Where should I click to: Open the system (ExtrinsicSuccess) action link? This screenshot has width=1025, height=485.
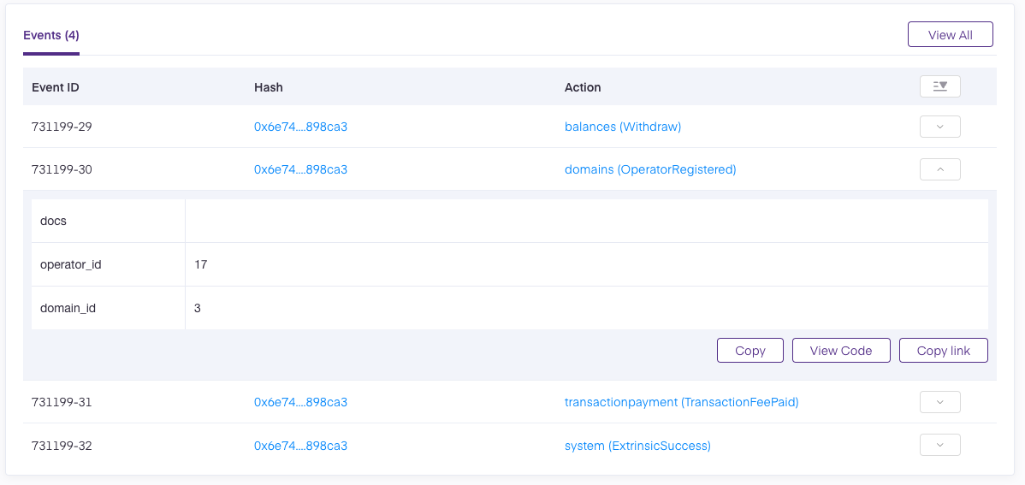tap(637, 446)
